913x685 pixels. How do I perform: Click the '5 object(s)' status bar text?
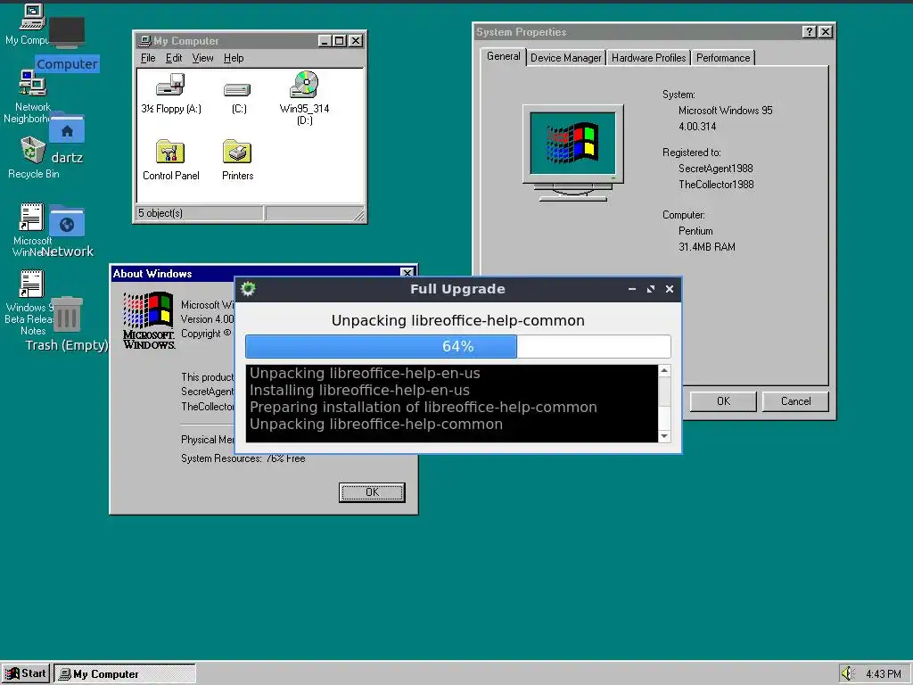click(x=160, y=213)
